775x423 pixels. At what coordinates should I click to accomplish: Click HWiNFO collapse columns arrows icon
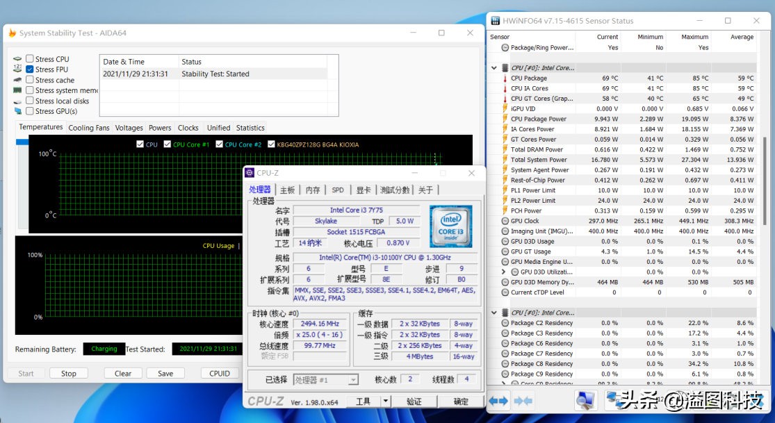click(x=523, y=401)
